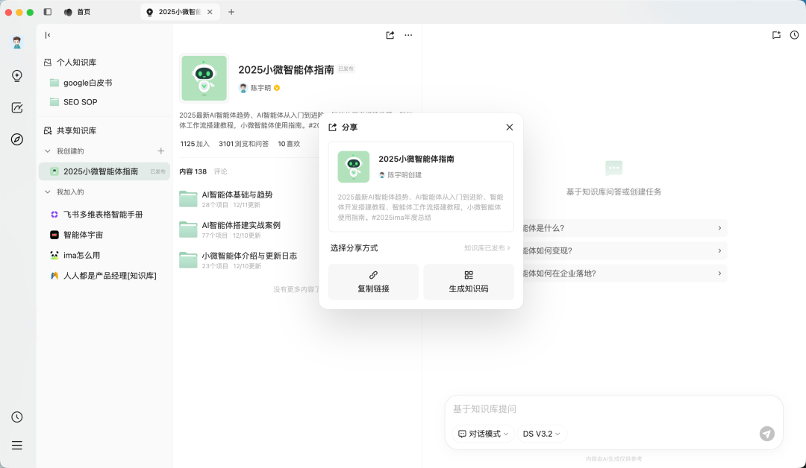Open the DS V3.2 model dropdown
Image resolution: width=806 pixels, height=468 pixels.
coord(542,433)
